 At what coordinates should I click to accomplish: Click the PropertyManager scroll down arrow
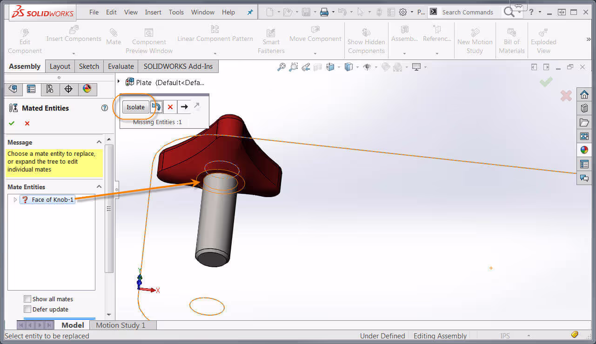pos(109,315)
